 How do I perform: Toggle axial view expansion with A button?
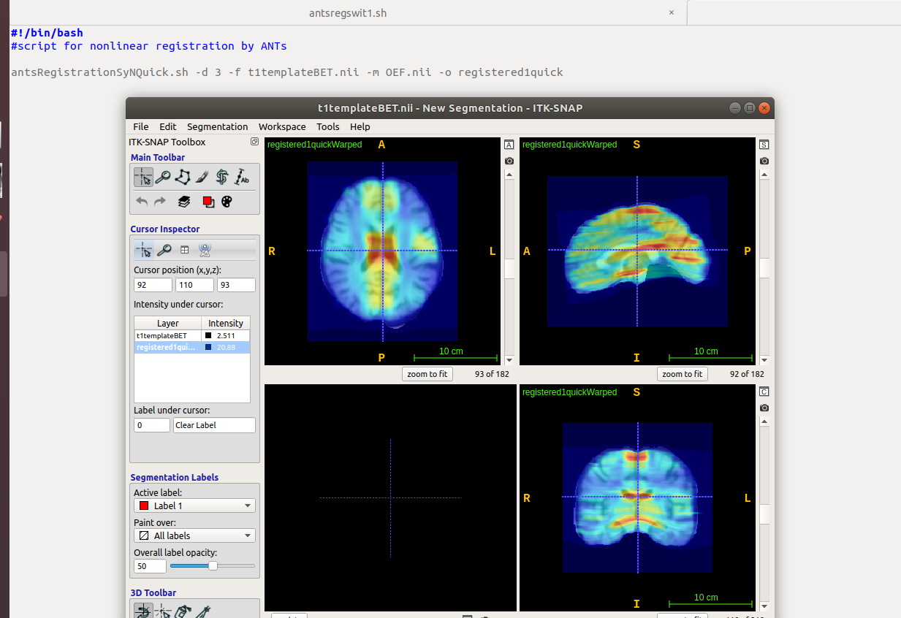(509, 145)
